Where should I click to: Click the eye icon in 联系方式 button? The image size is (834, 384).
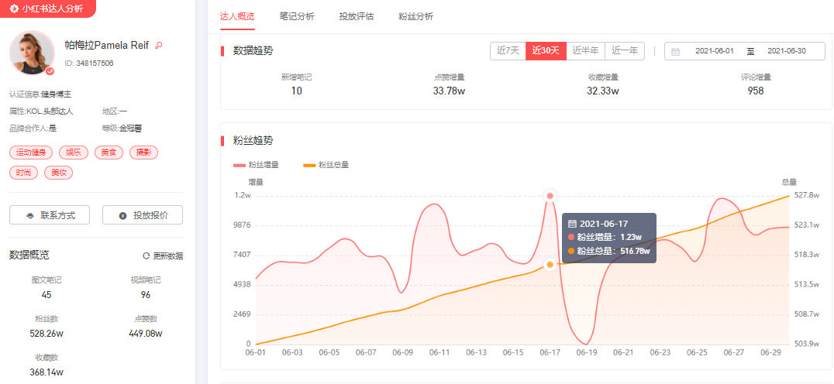click(x=30, y=216)
